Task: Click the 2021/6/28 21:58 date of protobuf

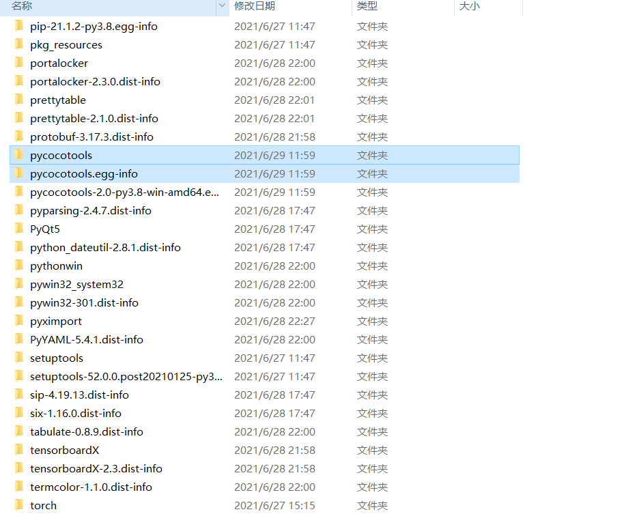Action: click(274, 137)
